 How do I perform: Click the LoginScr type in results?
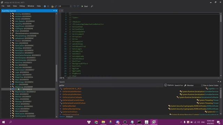(x=212, y=89)
